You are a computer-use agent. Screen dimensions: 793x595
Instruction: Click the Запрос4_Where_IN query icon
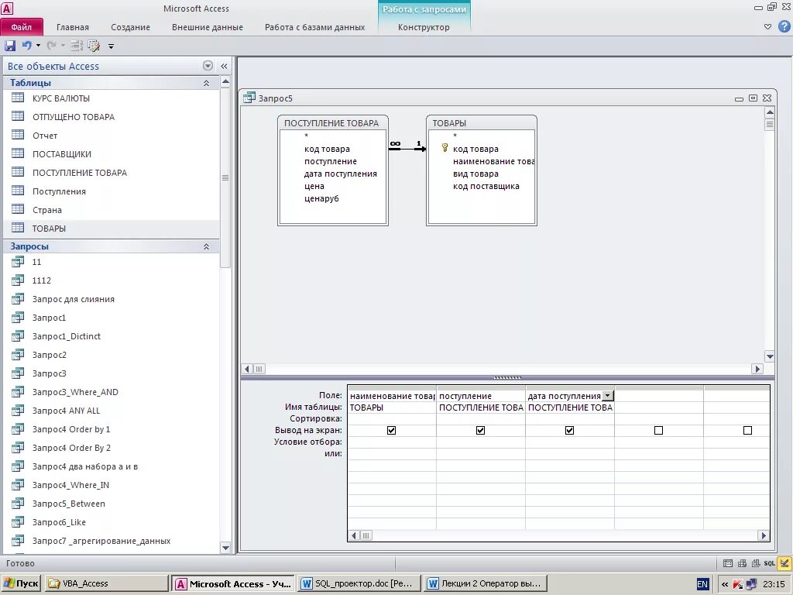pos(18,484)
